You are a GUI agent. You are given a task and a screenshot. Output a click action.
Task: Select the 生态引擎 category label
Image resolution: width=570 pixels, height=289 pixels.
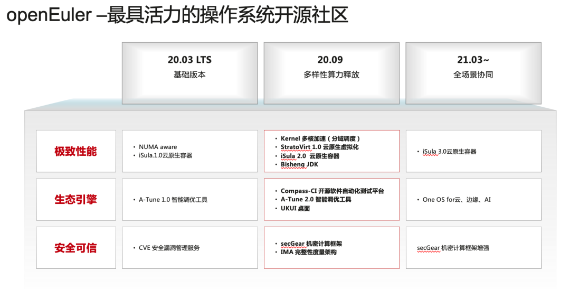click(x=75, y=200)
